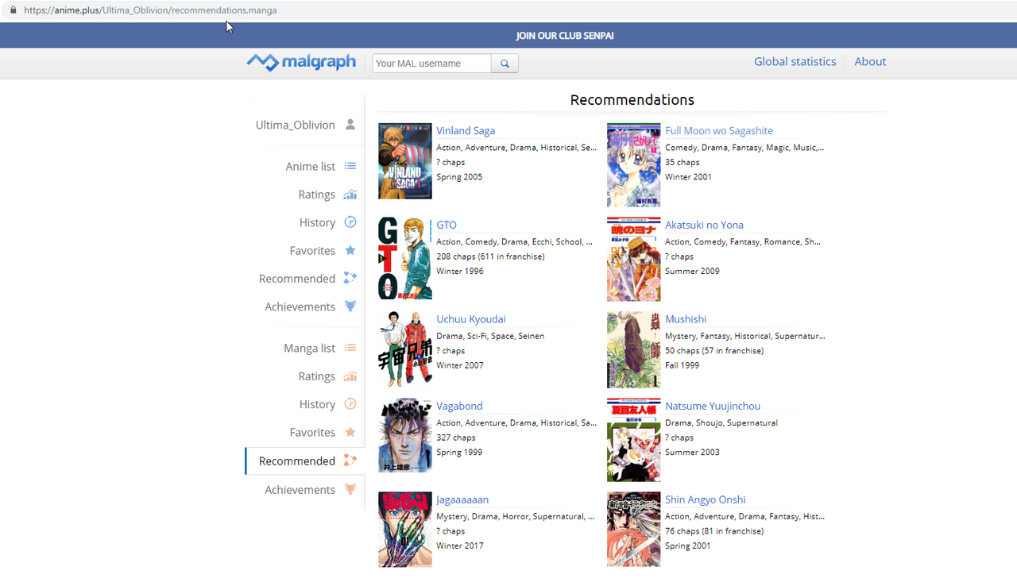Image resolution: width=1017 pixels, height=586 pixels.
Task: Click the orange manga Recommended icon
Action: [x=350, y=461]
